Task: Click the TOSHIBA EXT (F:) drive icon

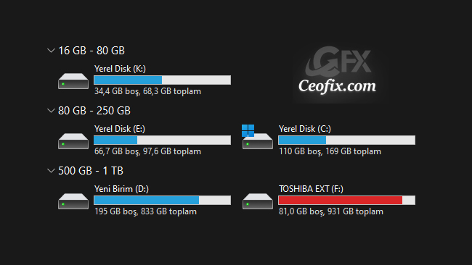Action: (x=258, y=201)
